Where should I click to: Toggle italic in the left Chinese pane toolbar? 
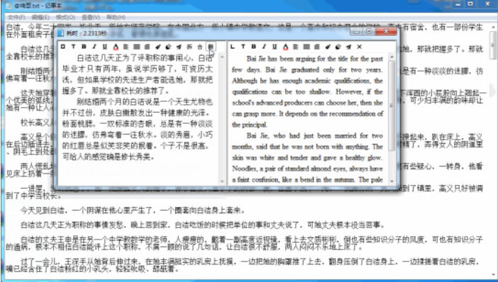point(94,47)
